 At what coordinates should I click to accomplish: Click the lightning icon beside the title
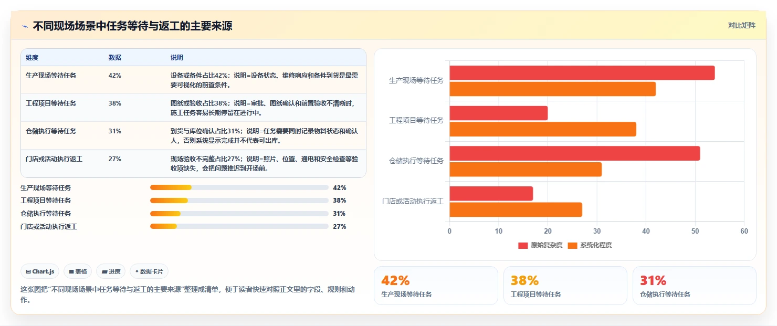coord(25,26)
